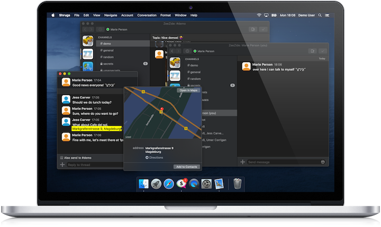Open the Account menu
This screenshot has height=227, width=381.
pos(127,15)
